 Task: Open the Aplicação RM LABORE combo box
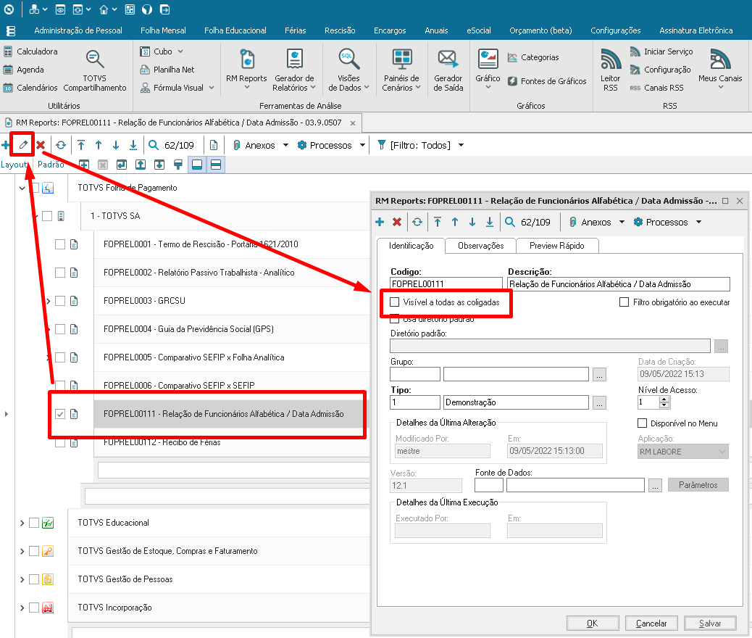tap(683, 452)
